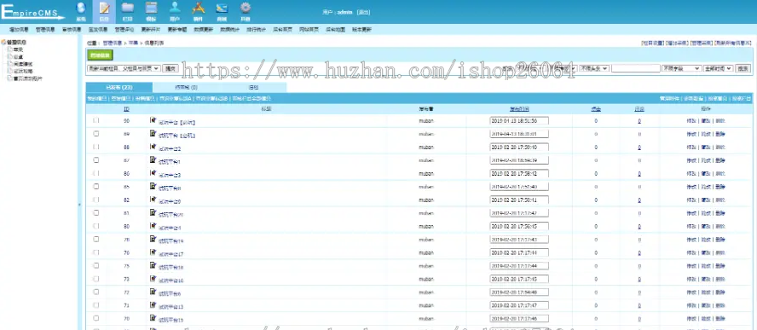Click the title icon in row ID 87
Screen dimensions: 757x330
153,160
